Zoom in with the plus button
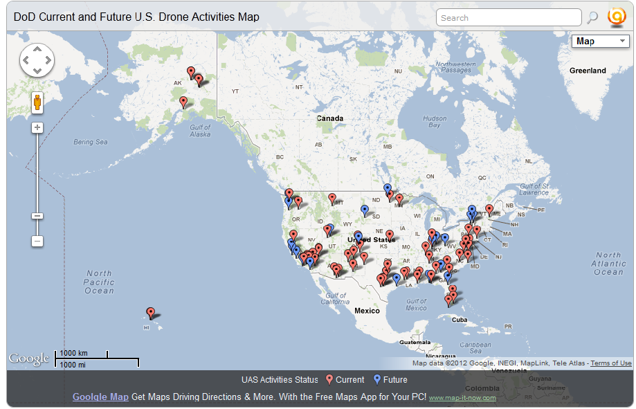636x409 pixels. 37,127
